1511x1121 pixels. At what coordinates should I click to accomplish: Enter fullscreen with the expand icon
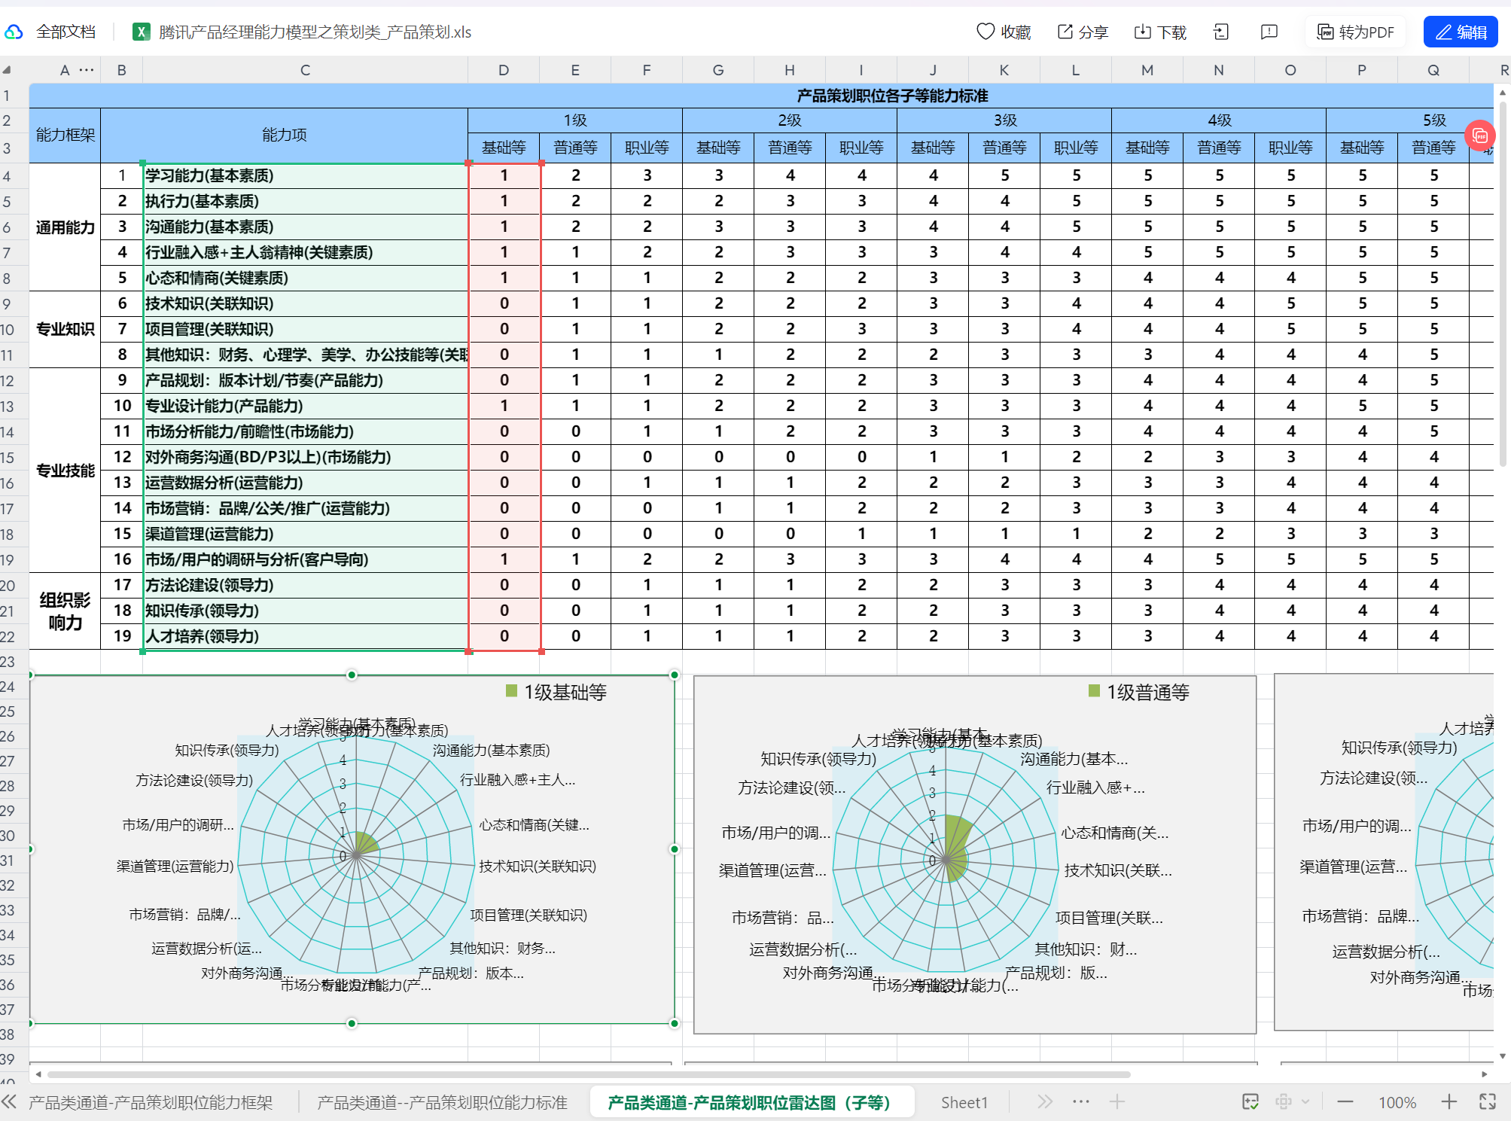1488,1102
